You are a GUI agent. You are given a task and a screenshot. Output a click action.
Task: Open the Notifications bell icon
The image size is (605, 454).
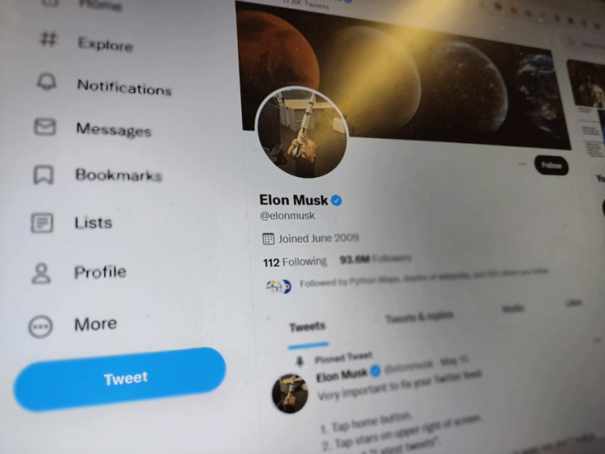[x=47, y=81]
